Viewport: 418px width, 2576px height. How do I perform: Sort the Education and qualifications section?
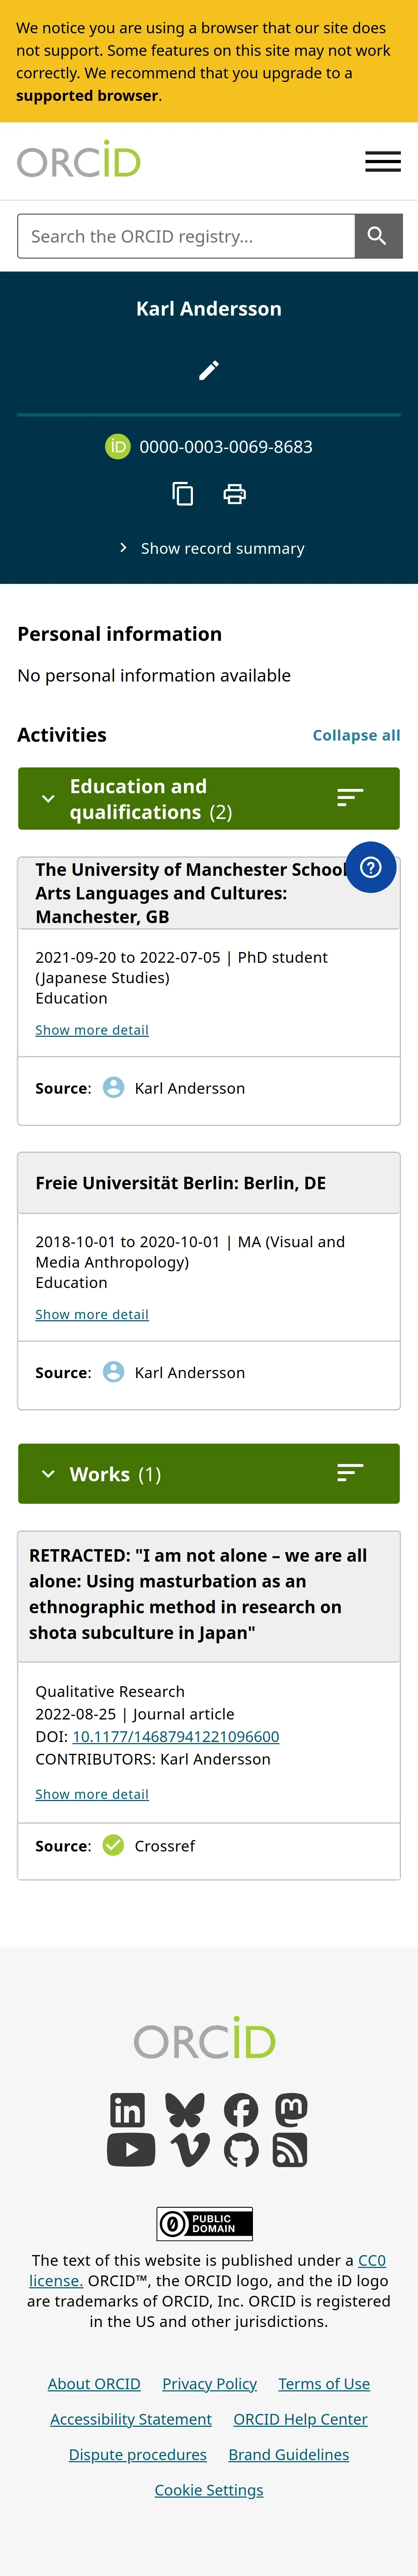[x=349, y=798]
